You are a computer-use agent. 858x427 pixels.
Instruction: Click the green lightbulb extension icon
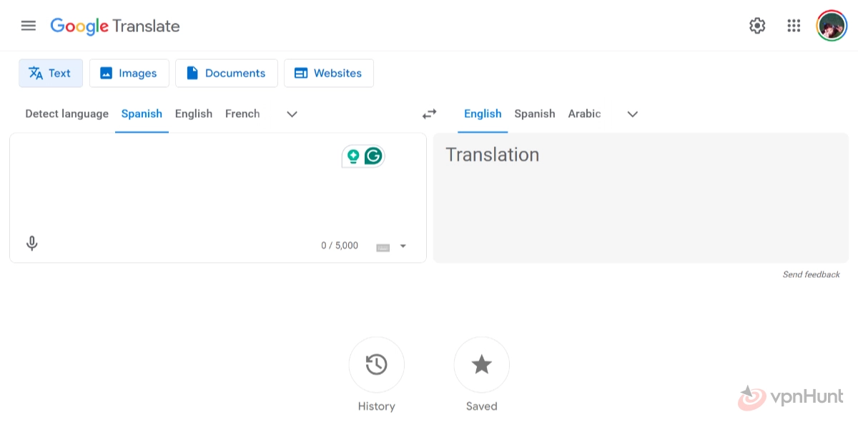[x=352, y=156]
